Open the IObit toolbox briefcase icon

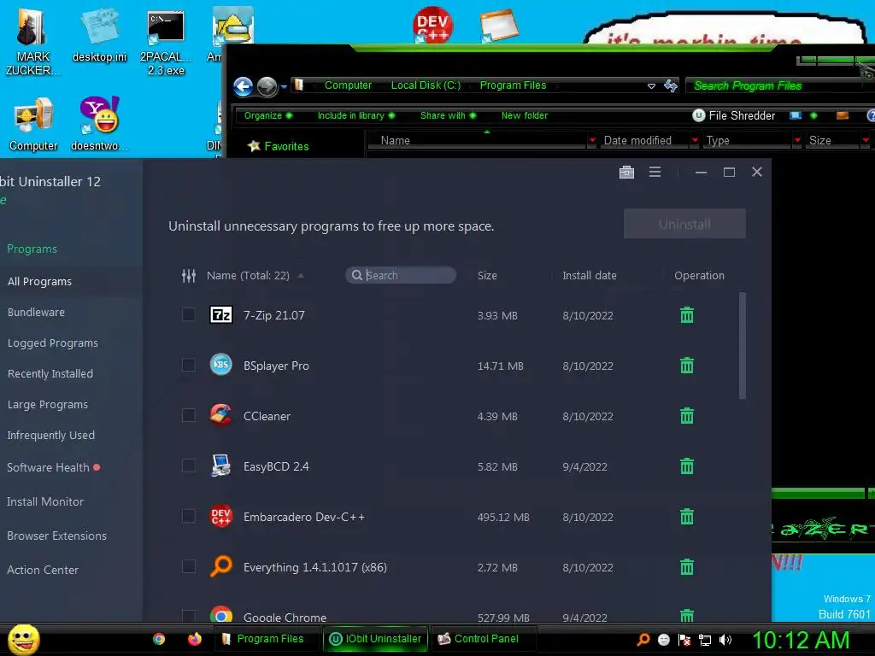click(626, 172)
